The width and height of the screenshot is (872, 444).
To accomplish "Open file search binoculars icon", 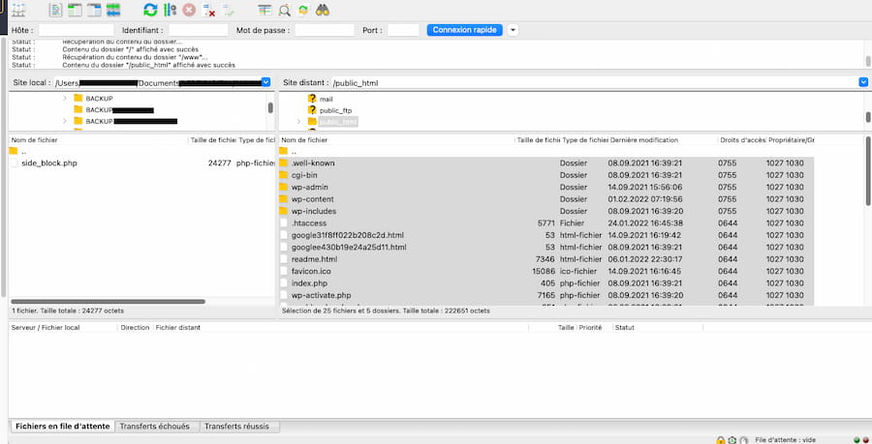I will [322, 10].
